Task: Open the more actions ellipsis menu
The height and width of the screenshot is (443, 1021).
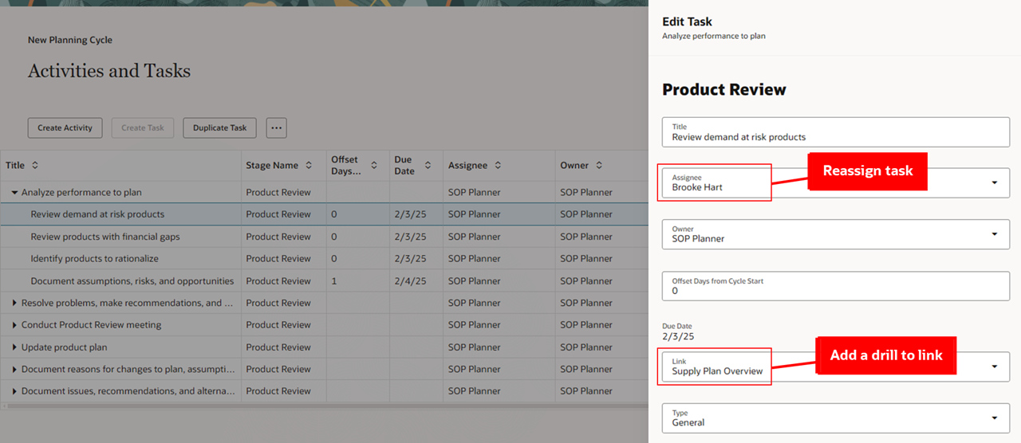Action: point(276,127)
